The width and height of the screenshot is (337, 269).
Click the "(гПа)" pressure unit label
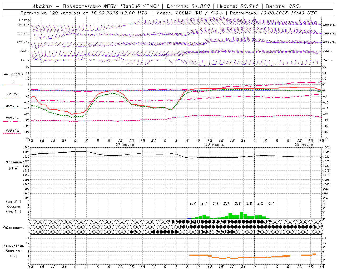tap(13, 168)
